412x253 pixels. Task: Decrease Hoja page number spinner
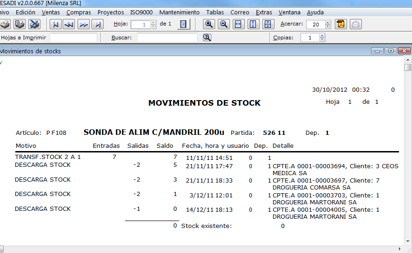(153, 26)
